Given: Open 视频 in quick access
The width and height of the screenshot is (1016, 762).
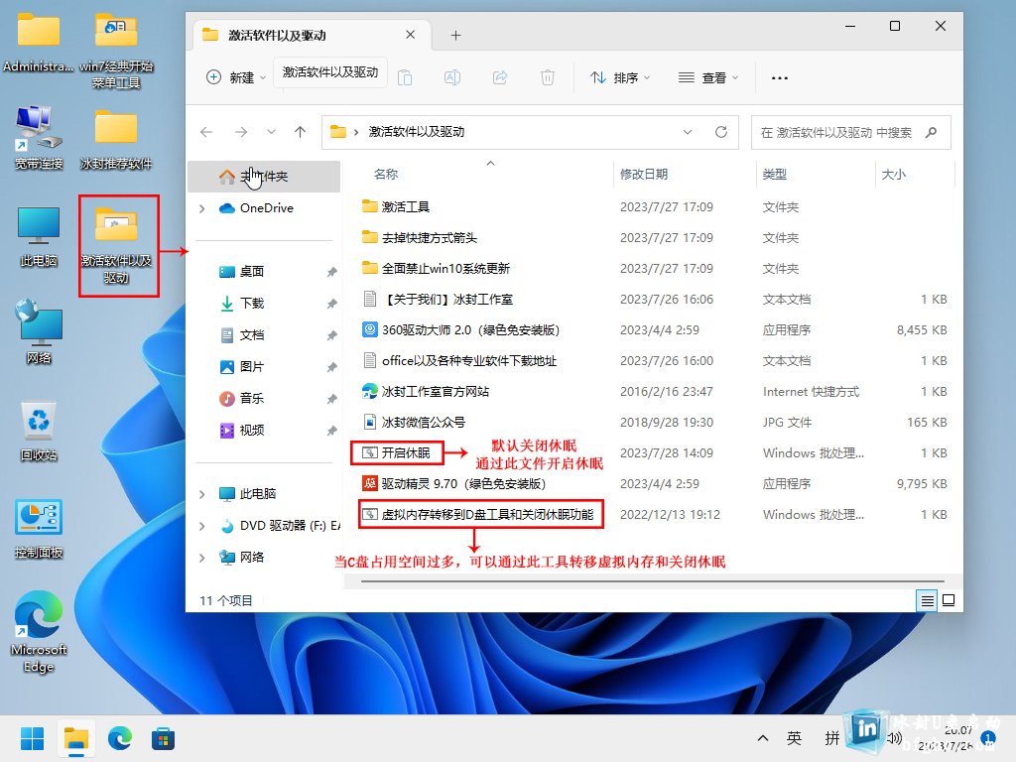Looking at the screenshot, I should pos(251,431).
